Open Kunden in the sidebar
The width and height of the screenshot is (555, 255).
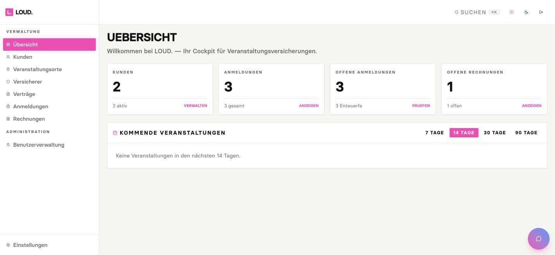[49, 57]
